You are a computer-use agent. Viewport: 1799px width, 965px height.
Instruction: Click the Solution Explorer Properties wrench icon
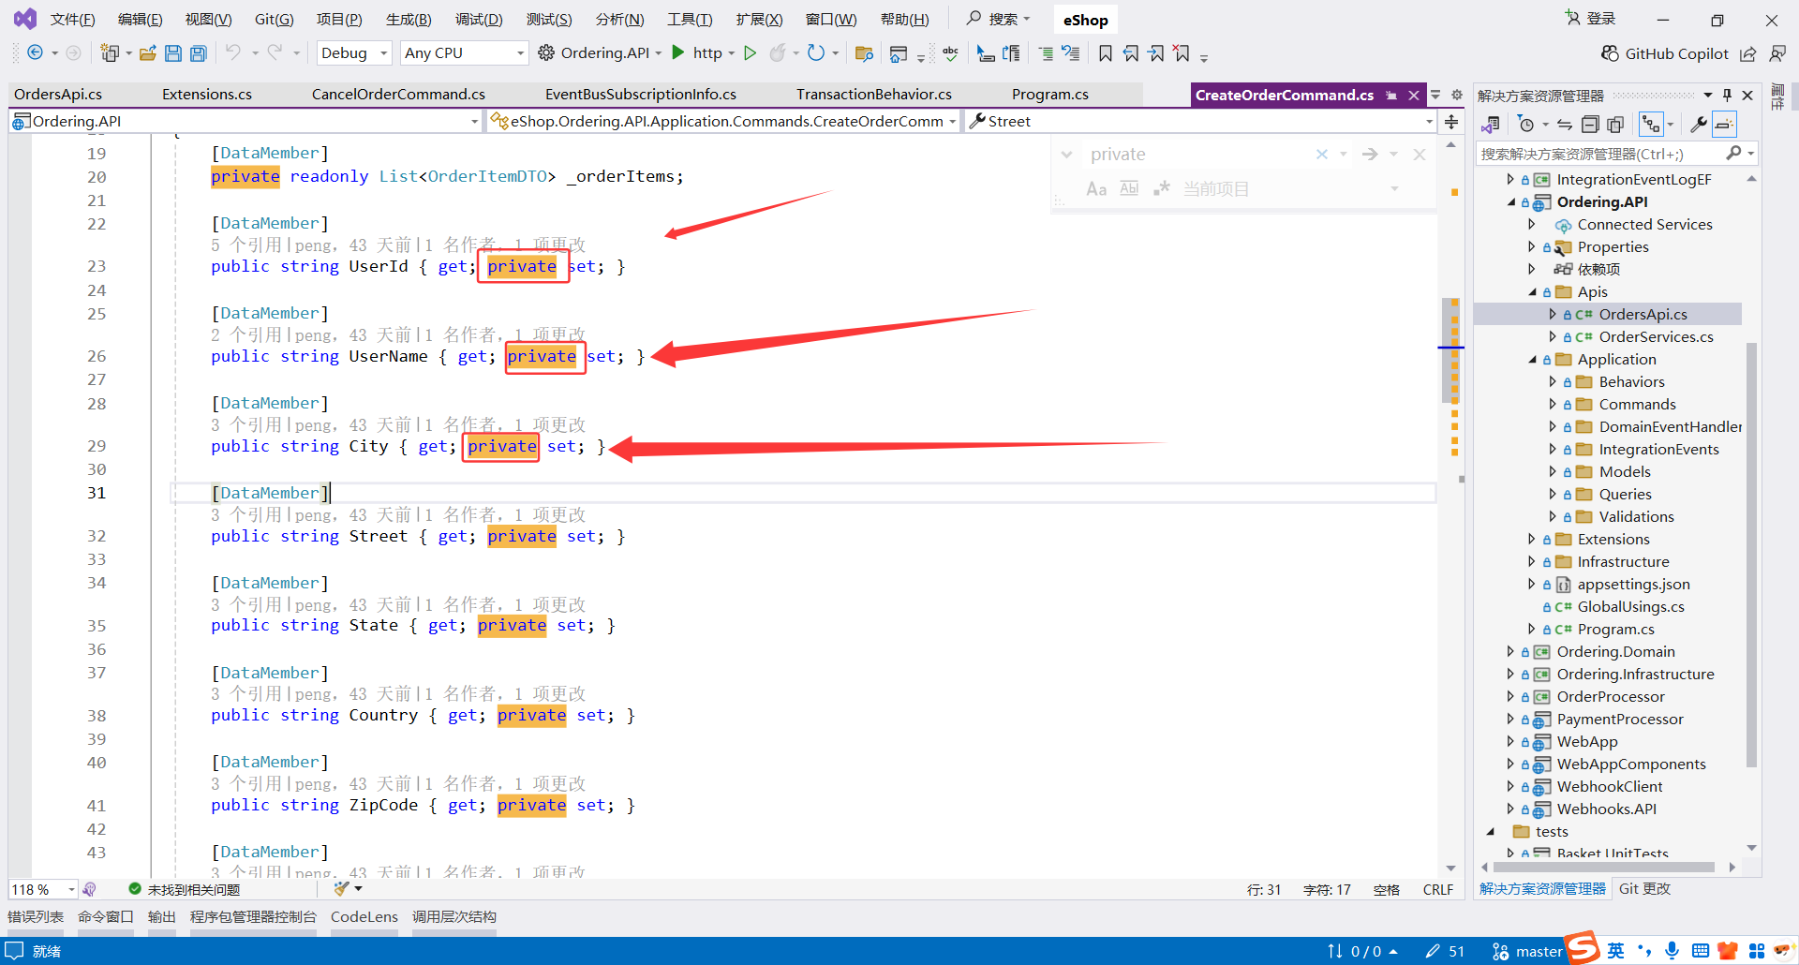pyautogui.click(x=1698, y=125)
